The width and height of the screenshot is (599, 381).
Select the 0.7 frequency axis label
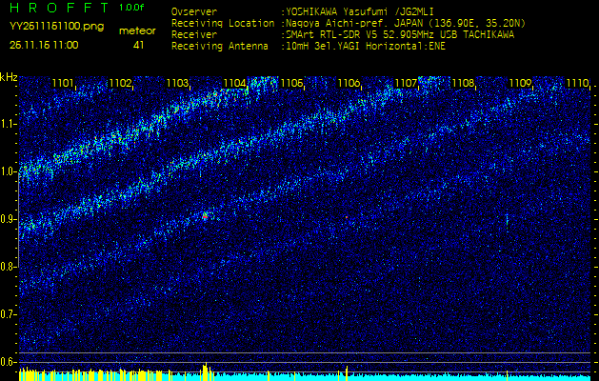(9, 313)
